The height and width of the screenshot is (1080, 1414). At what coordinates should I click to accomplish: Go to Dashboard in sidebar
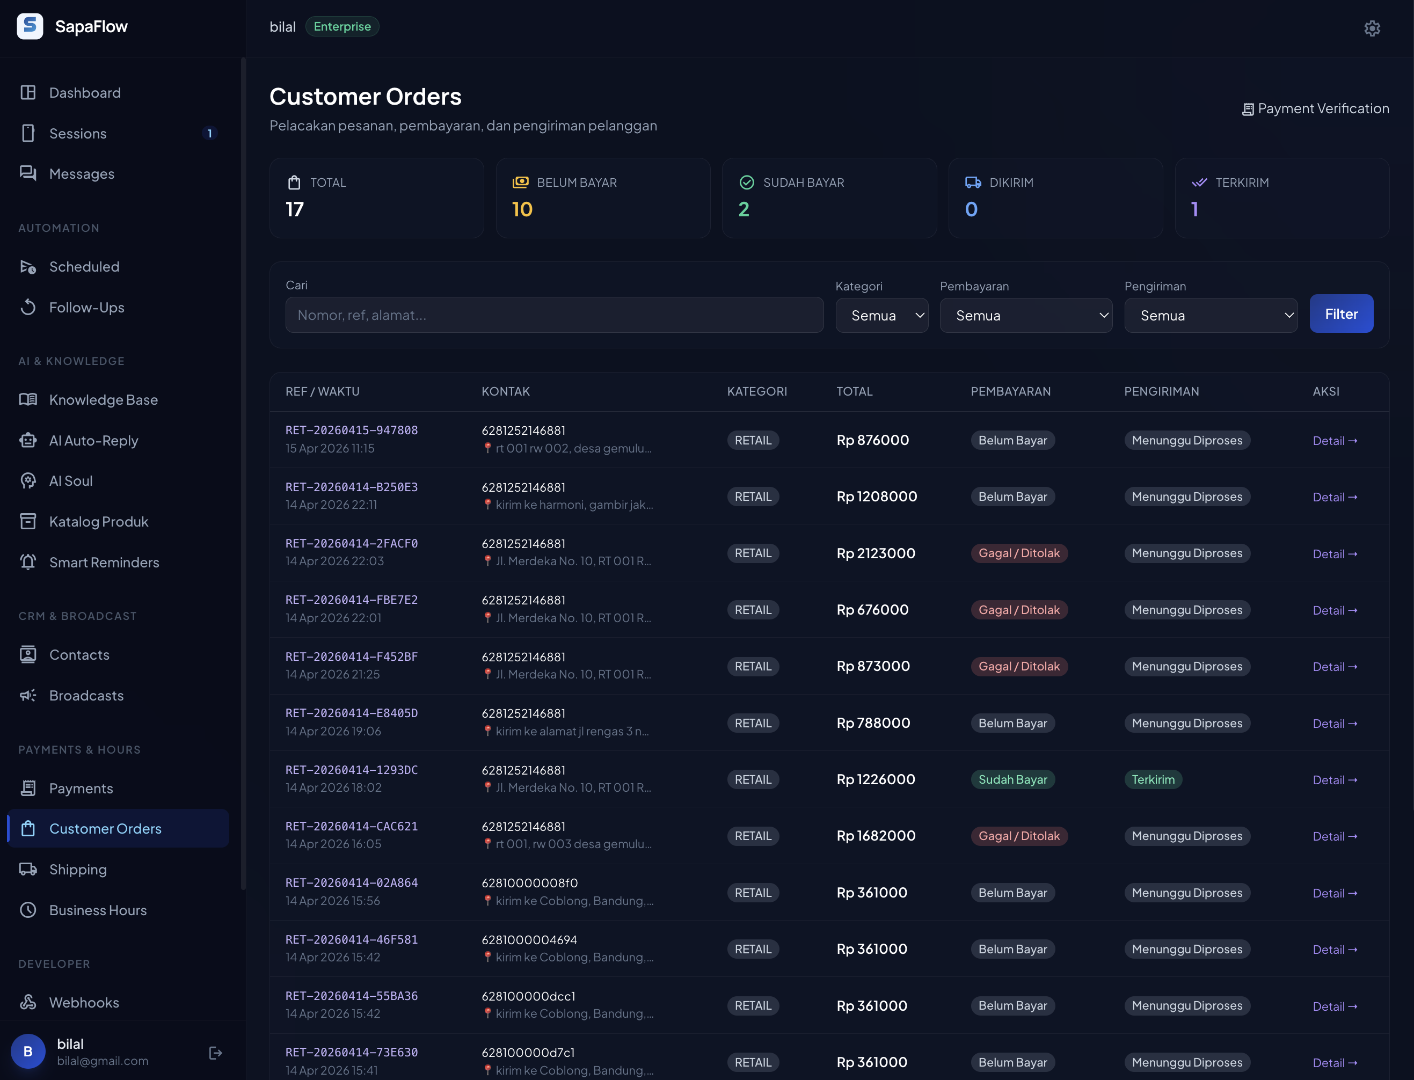[85, 92]
